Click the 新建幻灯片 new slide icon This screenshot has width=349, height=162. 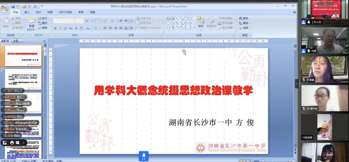(x=31, y=20)
